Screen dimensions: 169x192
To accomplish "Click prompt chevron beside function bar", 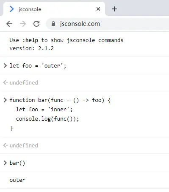I will (5, 100).
